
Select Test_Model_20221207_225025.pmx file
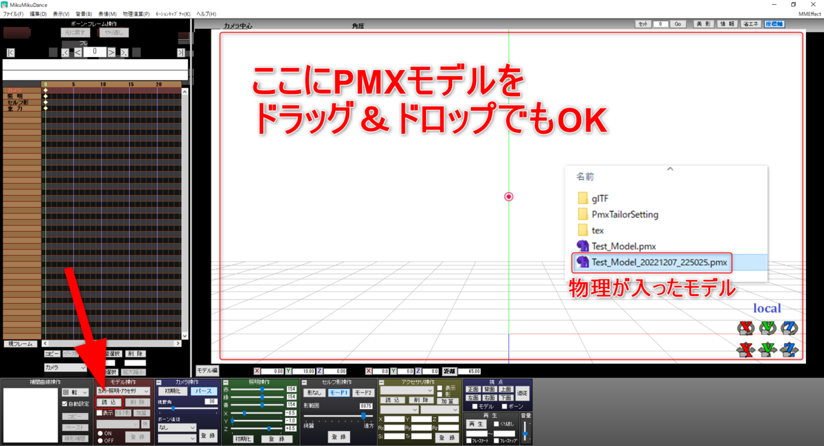(652, 262)
